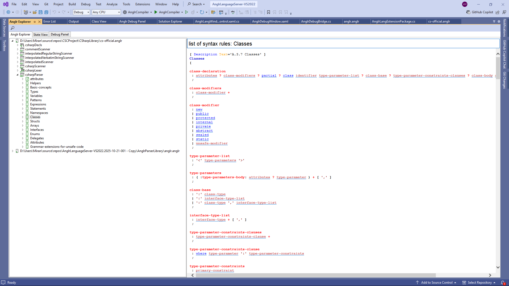Click Select Repository in the status bar

[479, 282]
